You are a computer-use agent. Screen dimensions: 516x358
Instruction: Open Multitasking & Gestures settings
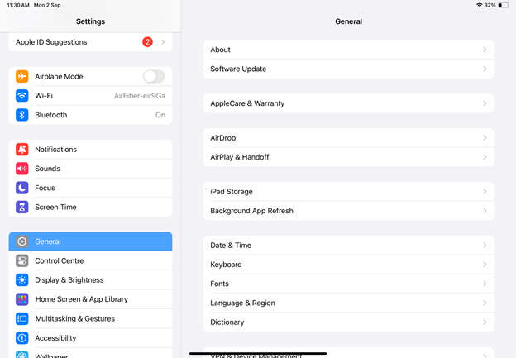pos(90,318)
